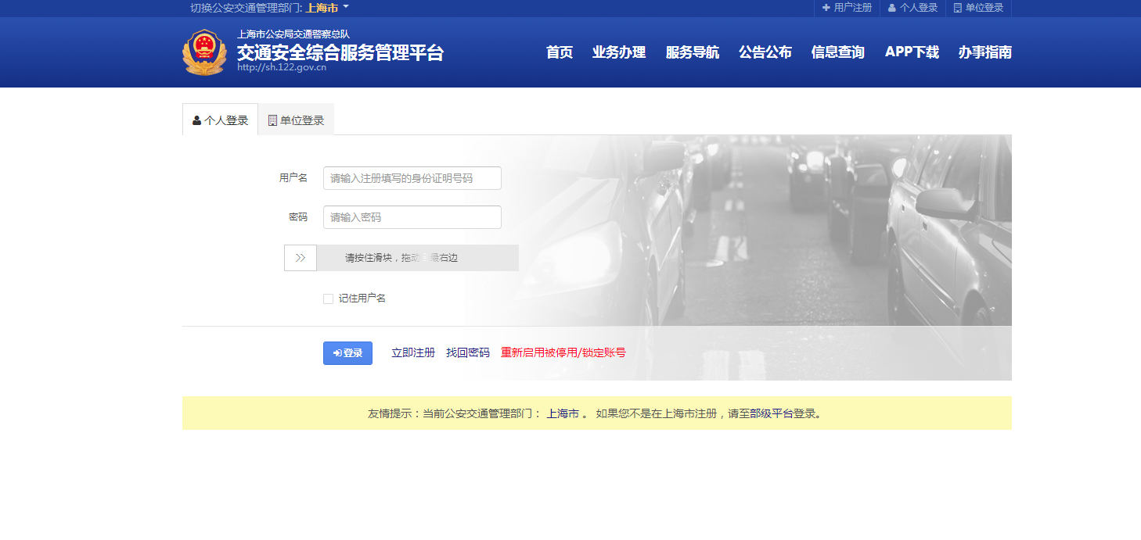
Task: Click red 重新启用被停用/锁定账号 link
Action: (563, 353)
